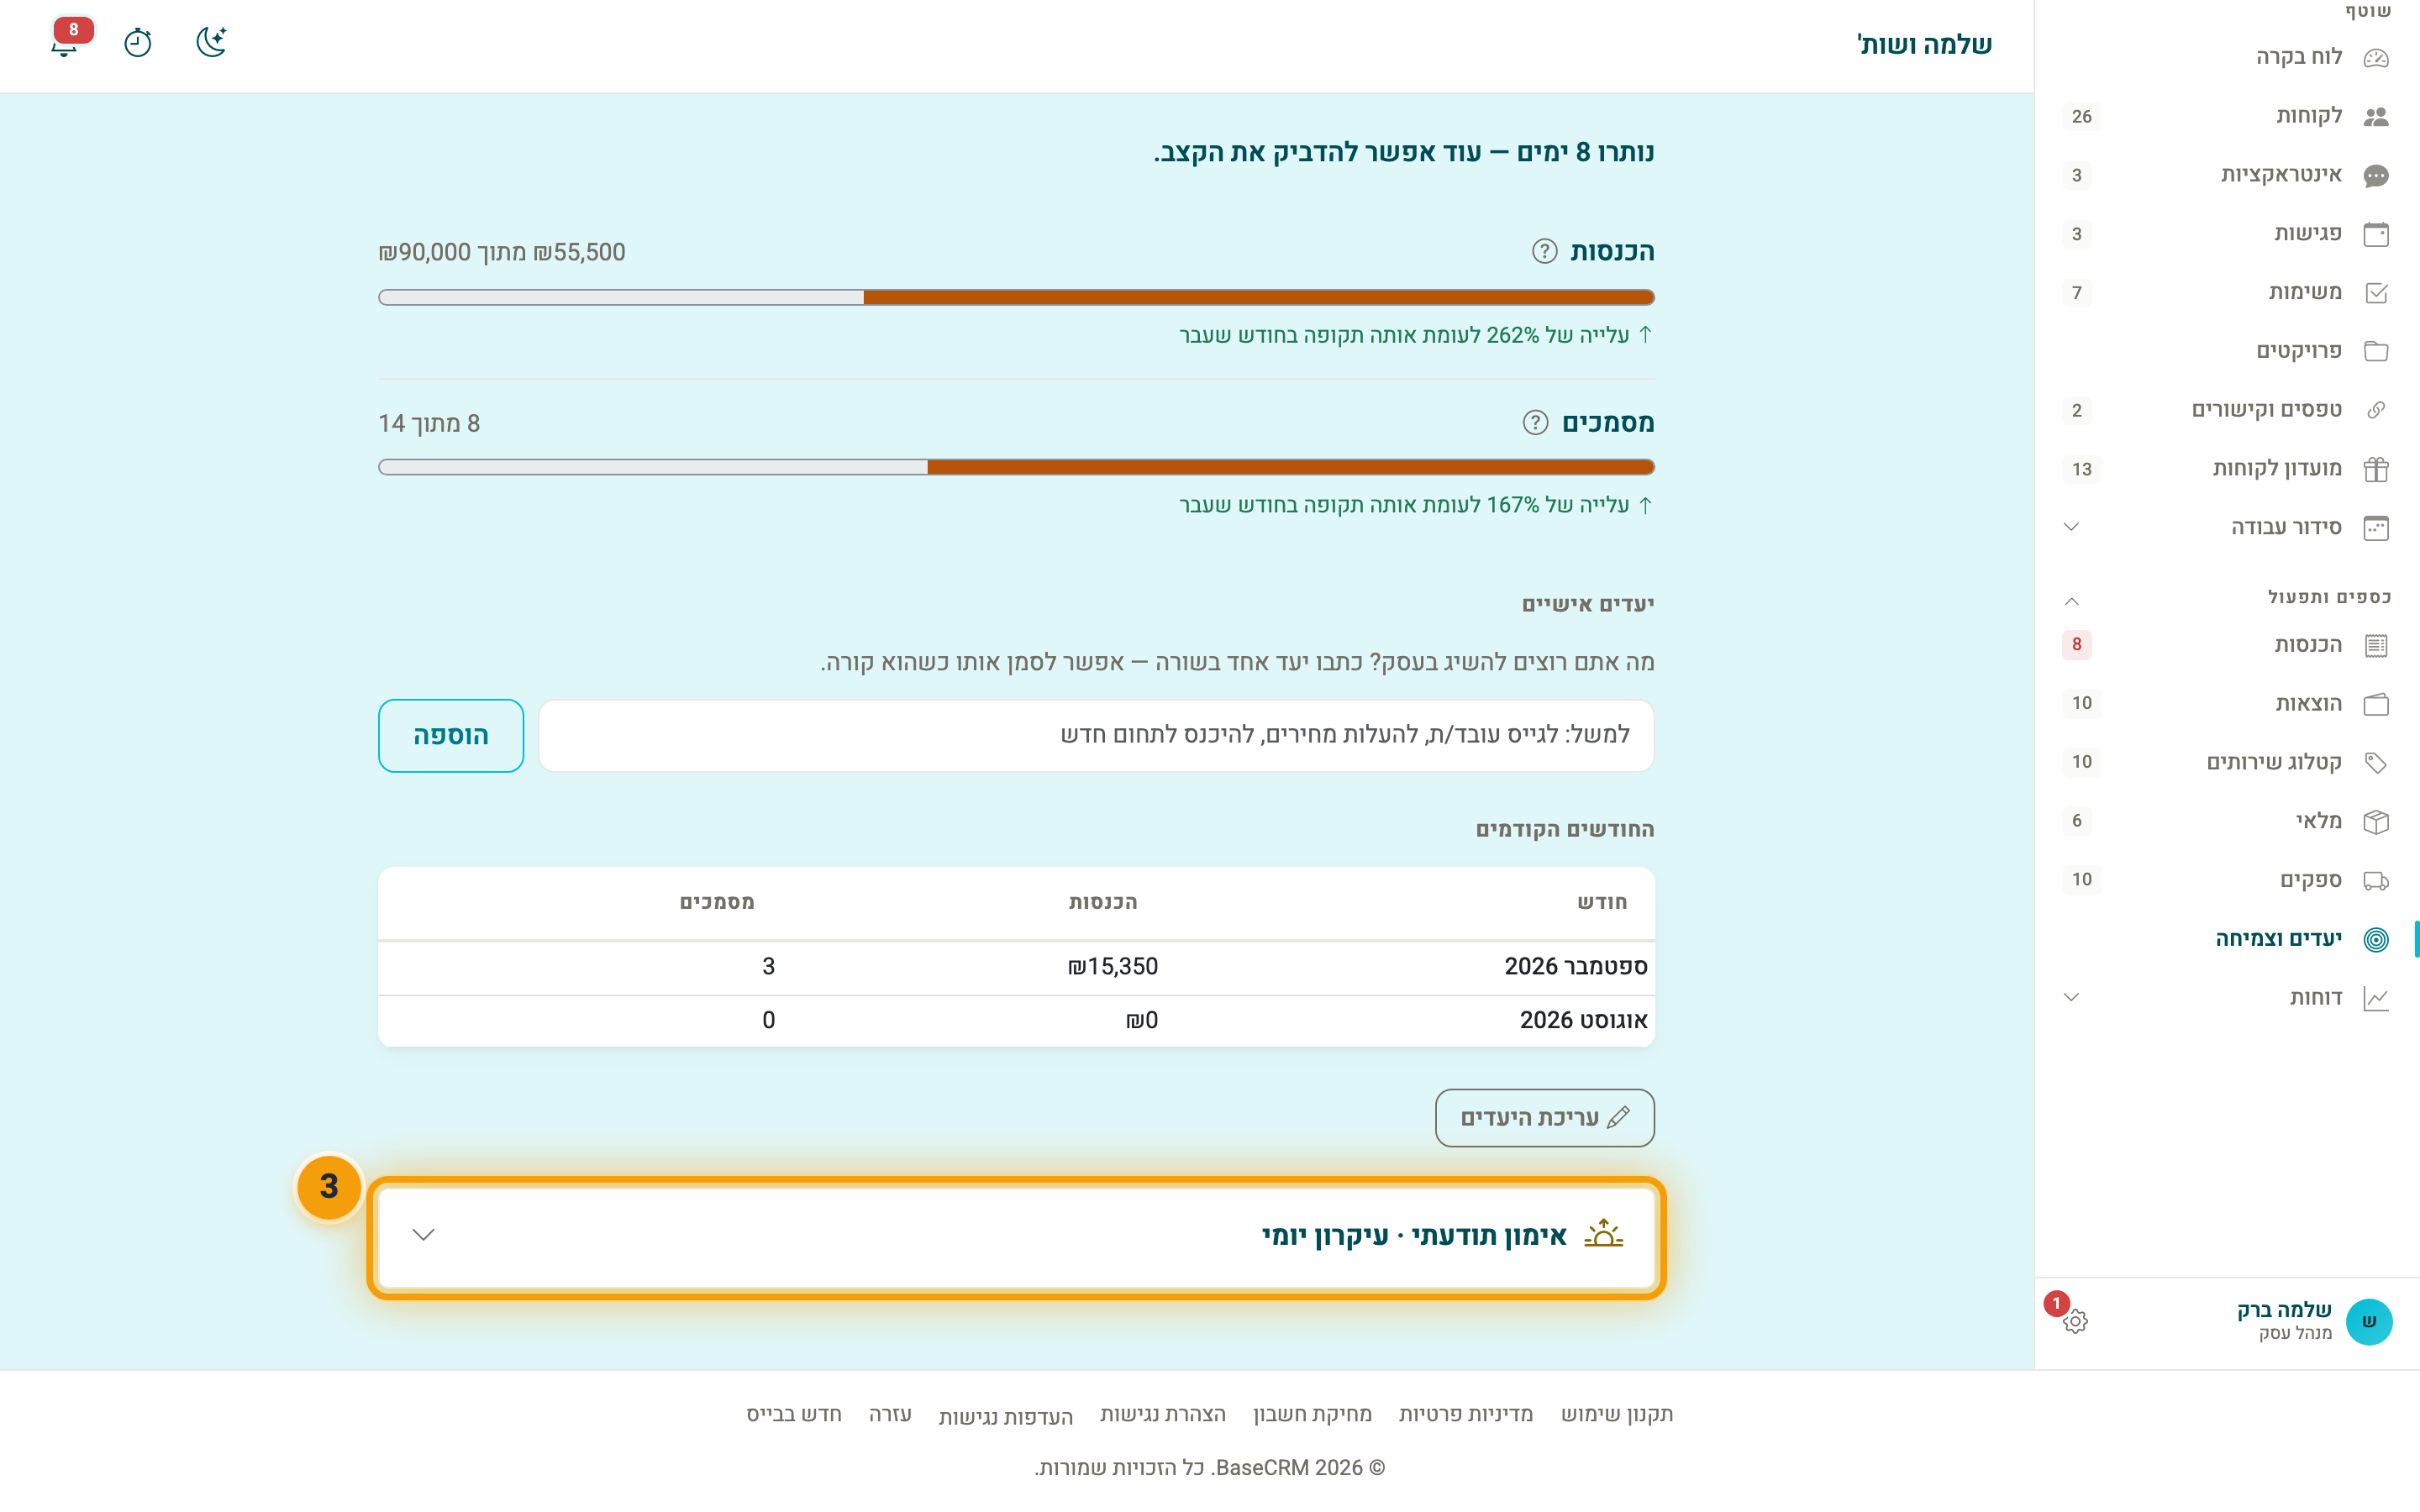The image size is (2420, 1512).
Task: Click the עריכת היעדים edit button
Action: coord(1544,1117)
